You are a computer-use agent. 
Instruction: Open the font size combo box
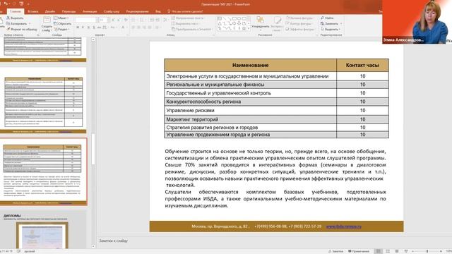point(105,20)
